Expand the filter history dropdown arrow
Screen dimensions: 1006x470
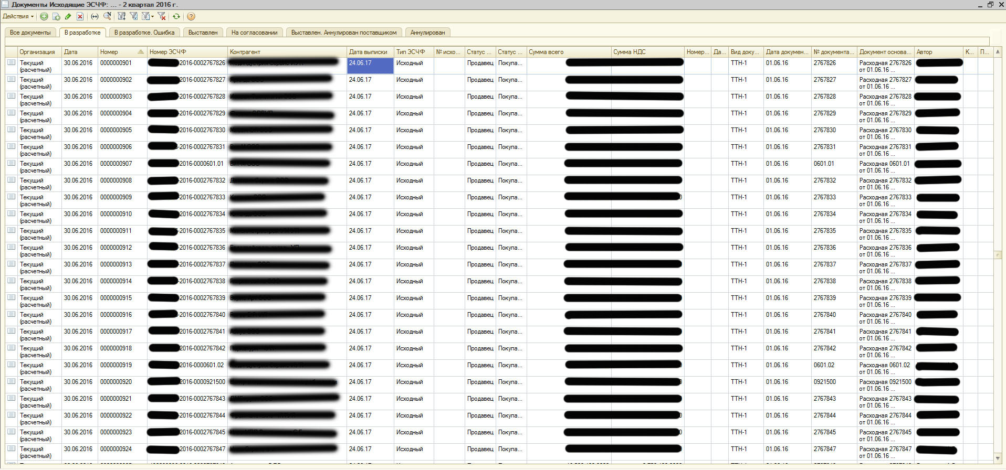(x=153, y=16)
